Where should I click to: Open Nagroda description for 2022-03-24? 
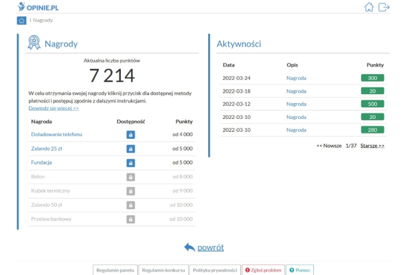[x=296, y=78]
